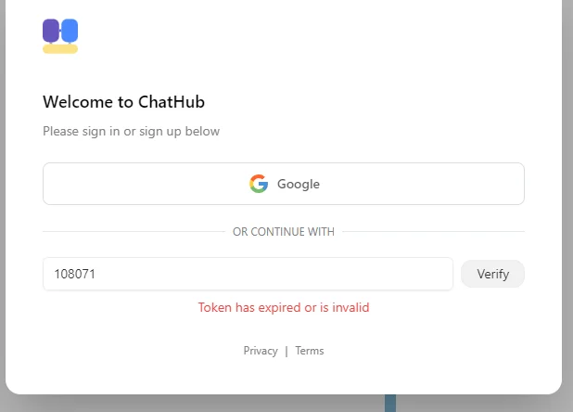Click the Please sign in or sign up text
The image size is (573, 412).
(x=131, y=131)
